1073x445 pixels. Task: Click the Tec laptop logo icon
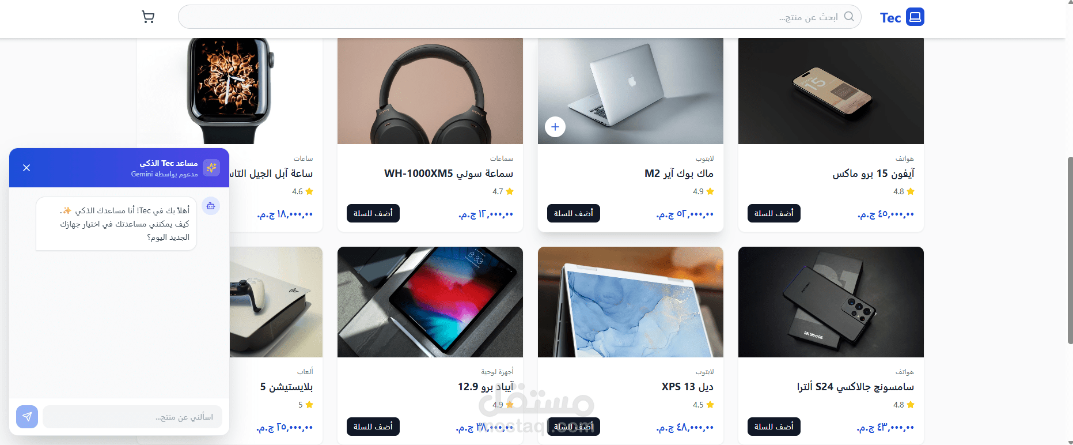pyautogui.click(x=915, y=17)
